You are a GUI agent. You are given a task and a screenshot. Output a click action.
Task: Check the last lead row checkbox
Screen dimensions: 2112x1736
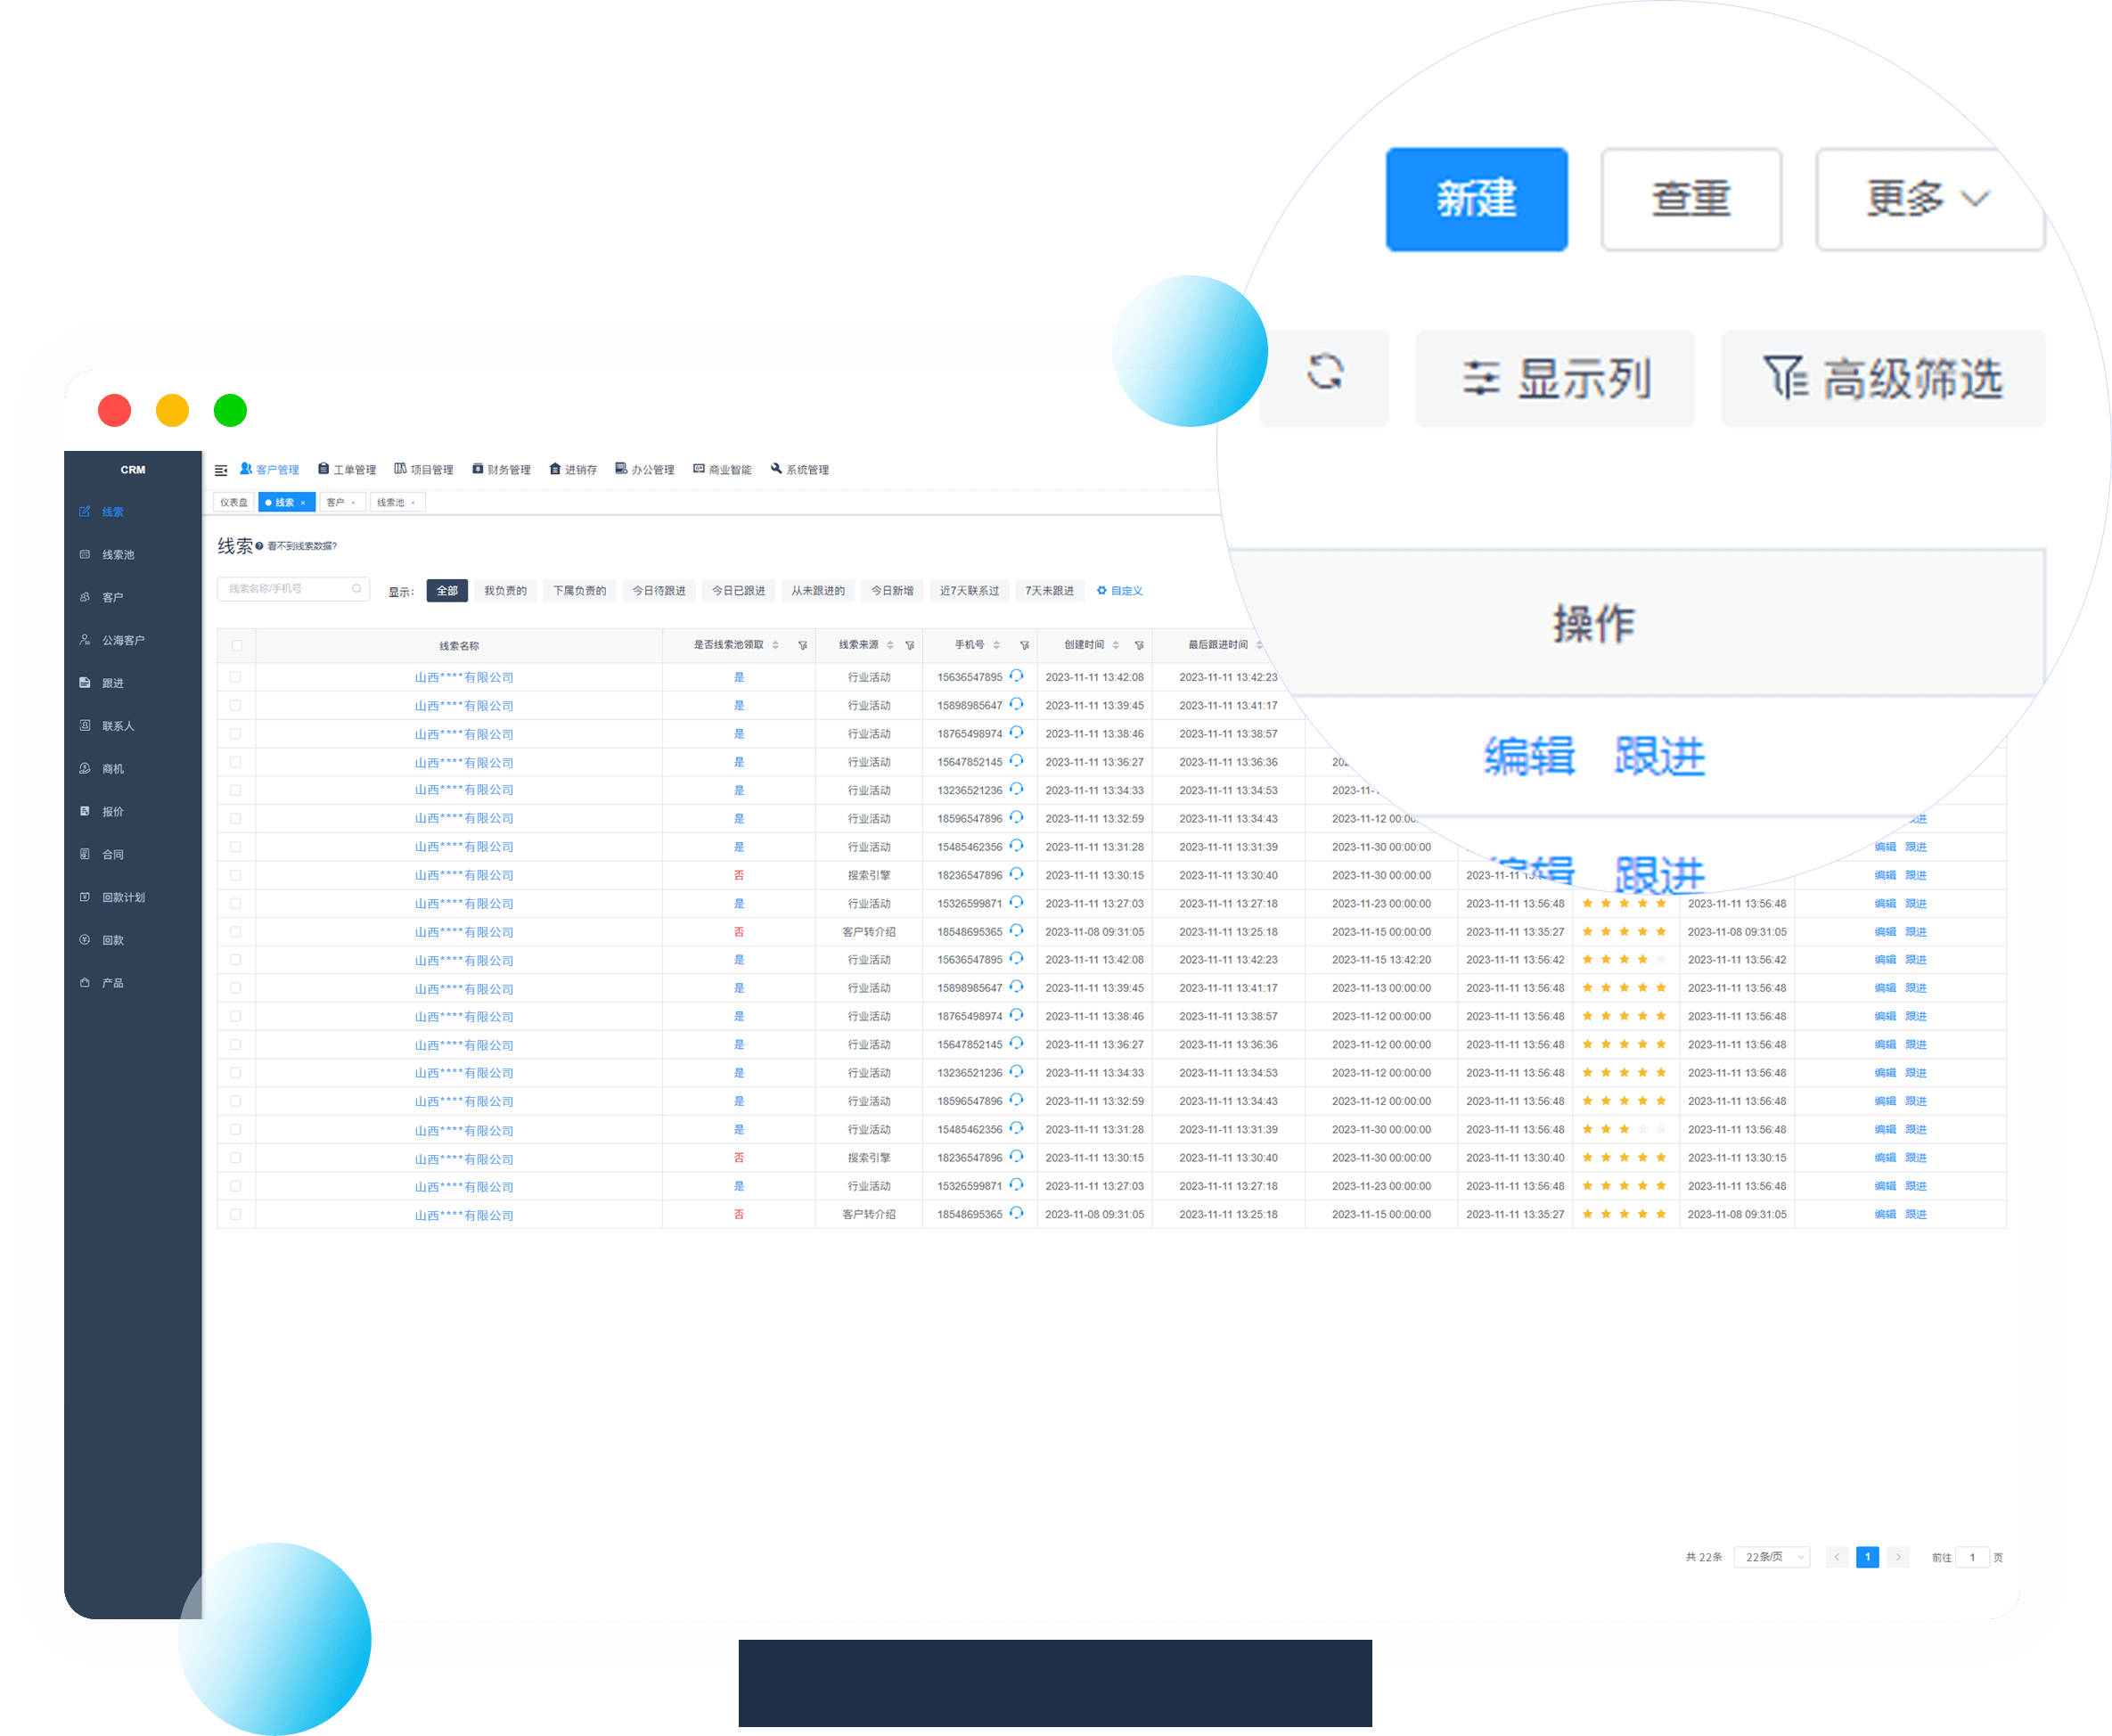tap(236, 1214)
